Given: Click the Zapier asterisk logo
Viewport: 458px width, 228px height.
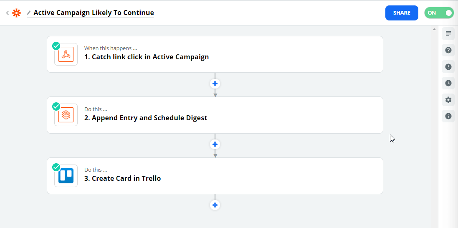Looking at the screenshot, I should [x=17, y=13].
